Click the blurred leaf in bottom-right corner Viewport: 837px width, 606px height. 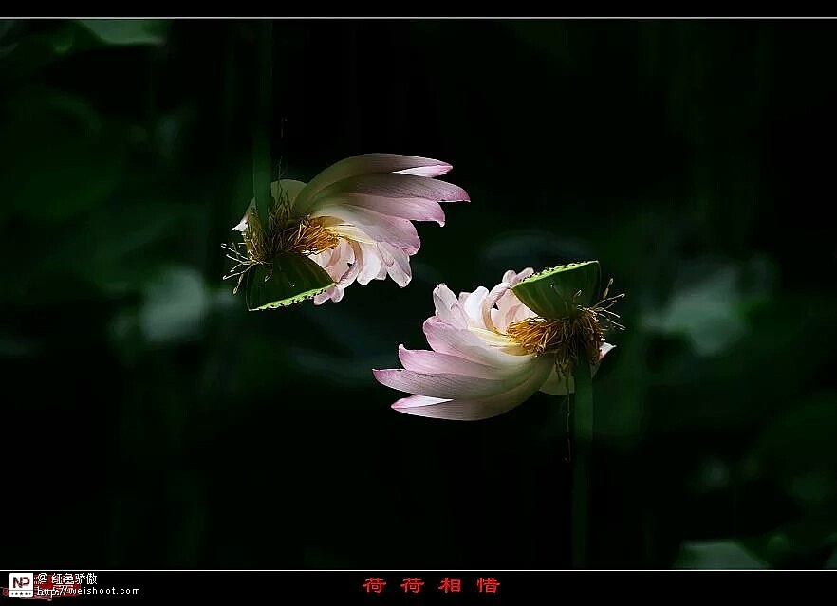721,554
